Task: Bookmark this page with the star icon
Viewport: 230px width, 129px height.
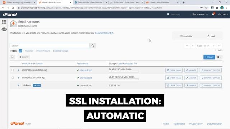Action: pyautogui.click(x=206, y=8)
